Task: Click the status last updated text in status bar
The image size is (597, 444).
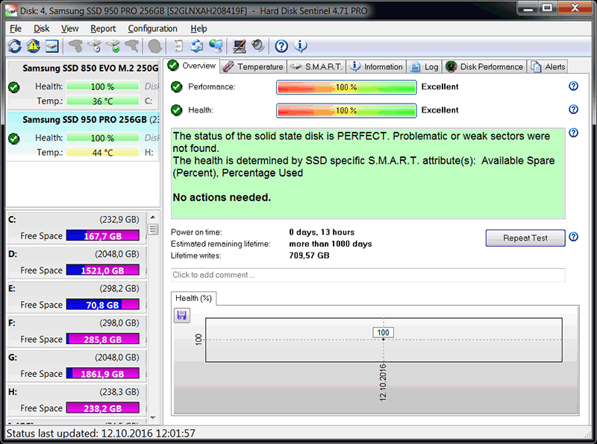Action: [x=101, y=434]
